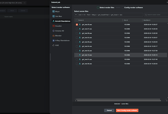Viewport: 168px width, 114px height.
Task: Click the Arnold icon of girl_hair.01.ass
Action: (x=80, y=60)
